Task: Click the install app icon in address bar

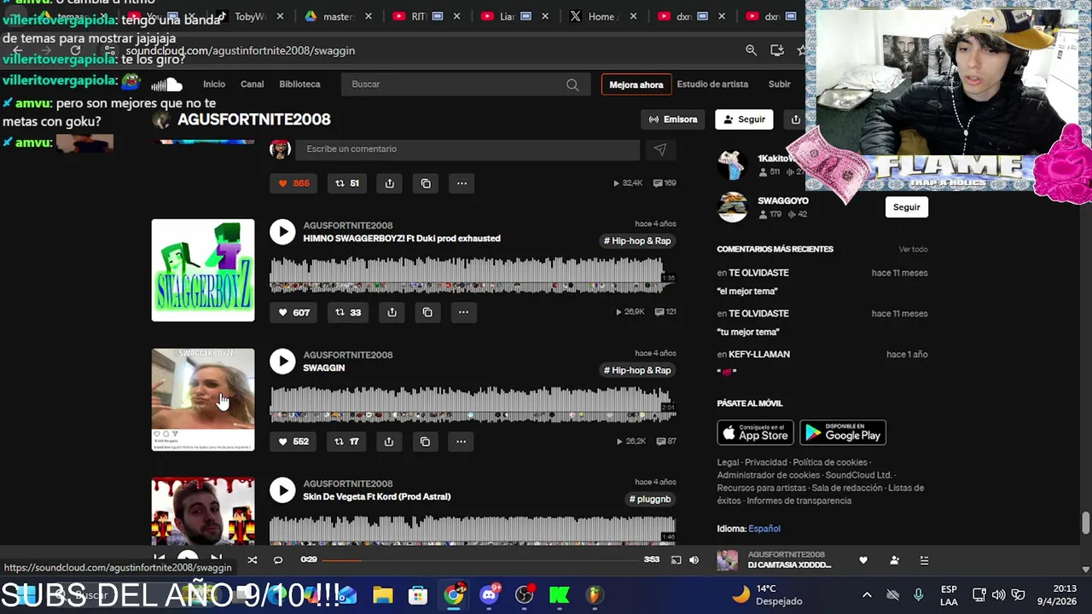Action: [x=776, y=50]
